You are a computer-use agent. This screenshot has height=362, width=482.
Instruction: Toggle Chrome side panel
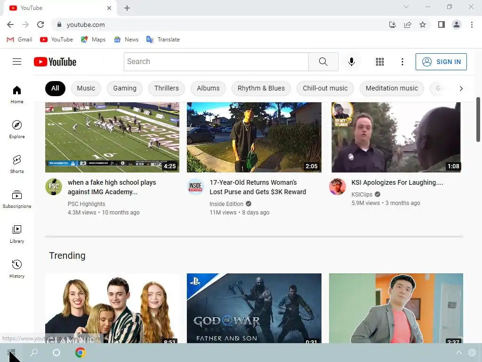click(442, 25)
